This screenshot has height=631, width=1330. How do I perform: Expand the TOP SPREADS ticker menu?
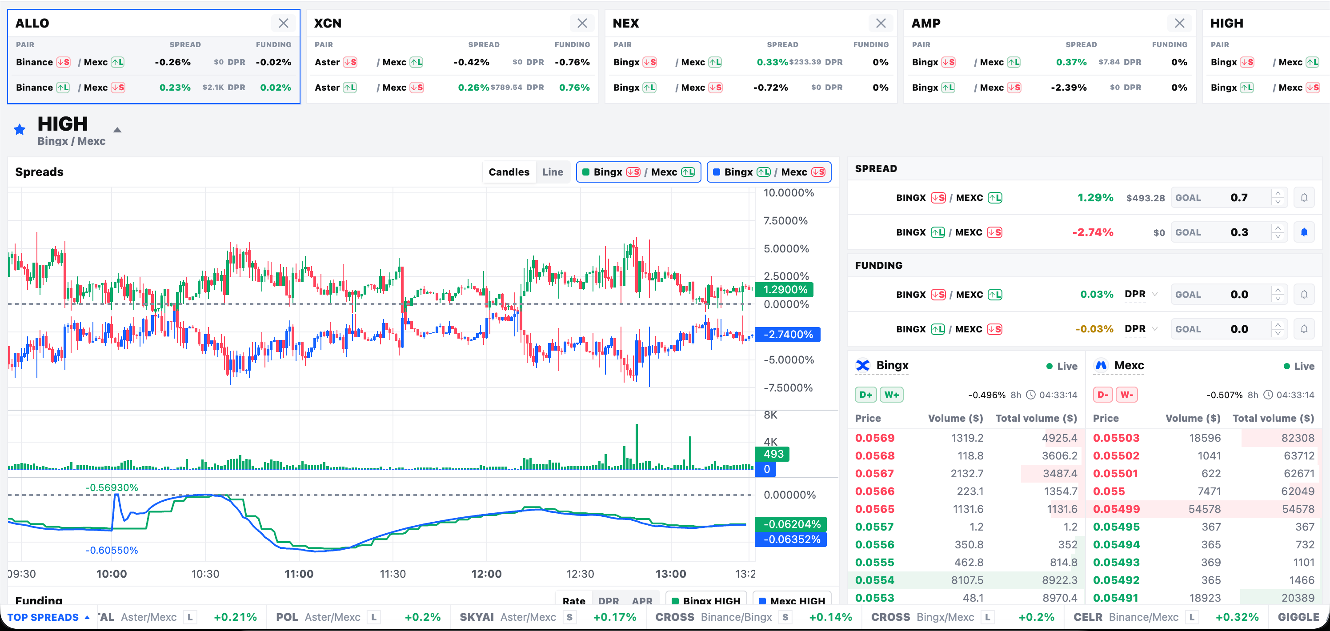[x=48, y=617]
